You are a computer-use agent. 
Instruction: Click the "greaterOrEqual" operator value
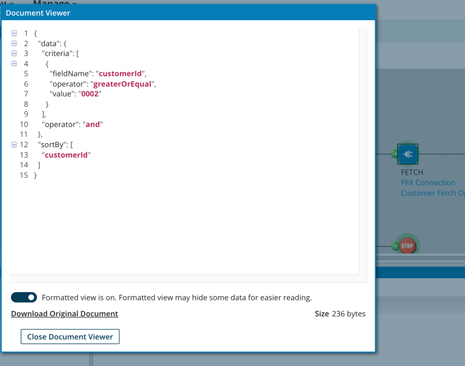coord(123,84)
